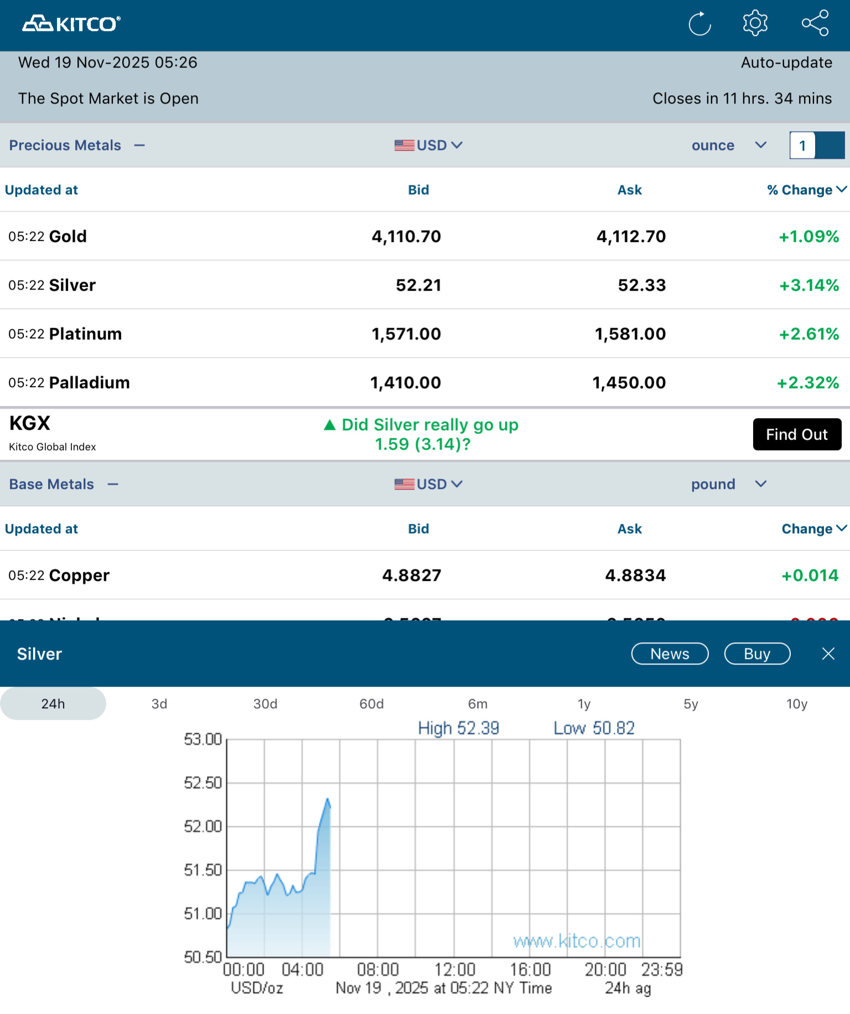Tap Platinum bid price 1,571.00
The height and width of the screenshot is (1014, 850).
pos(406,334)
